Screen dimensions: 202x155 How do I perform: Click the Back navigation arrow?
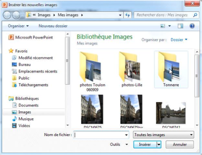point(7,15)
